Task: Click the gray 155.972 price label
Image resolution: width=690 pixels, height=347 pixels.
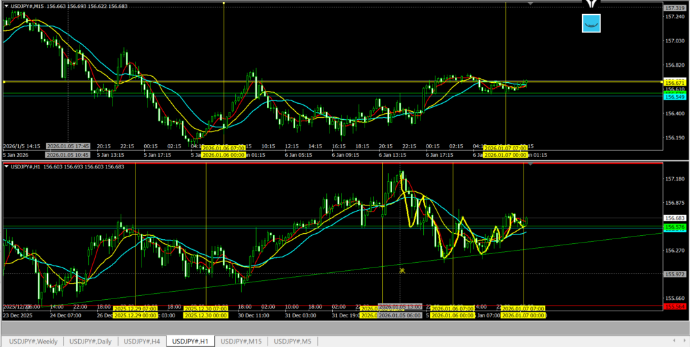Action: [x=675, y=274]
